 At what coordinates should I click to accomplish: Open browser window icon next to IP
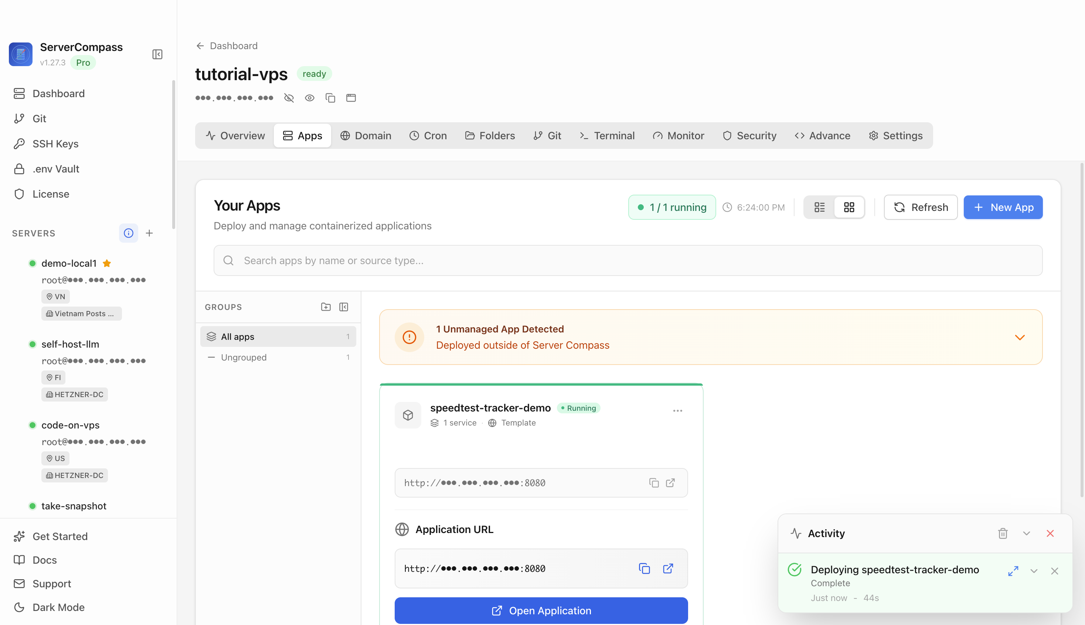click(x=351, y=98)
